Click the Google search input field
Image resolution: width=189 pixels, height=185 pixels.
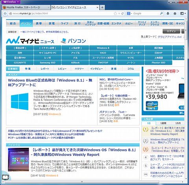(146, 13)
